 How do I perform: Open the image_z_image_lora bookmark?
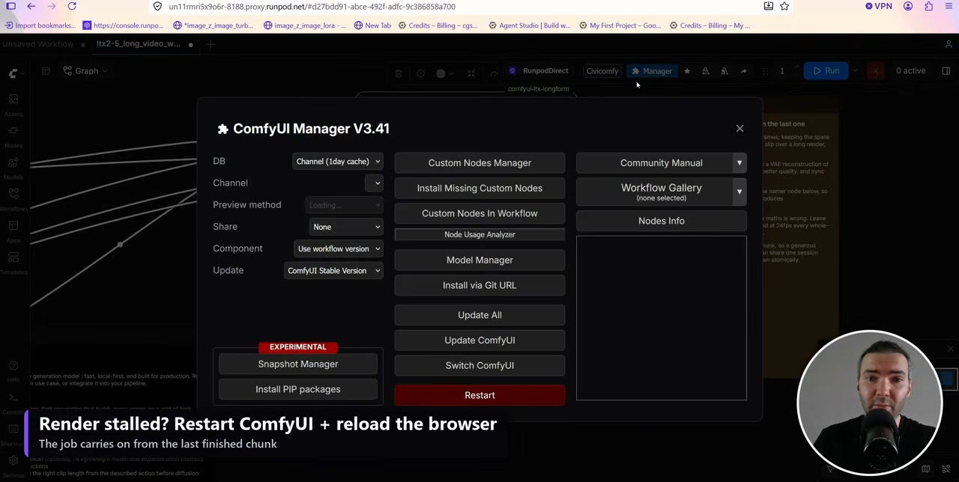coord(305,25)
